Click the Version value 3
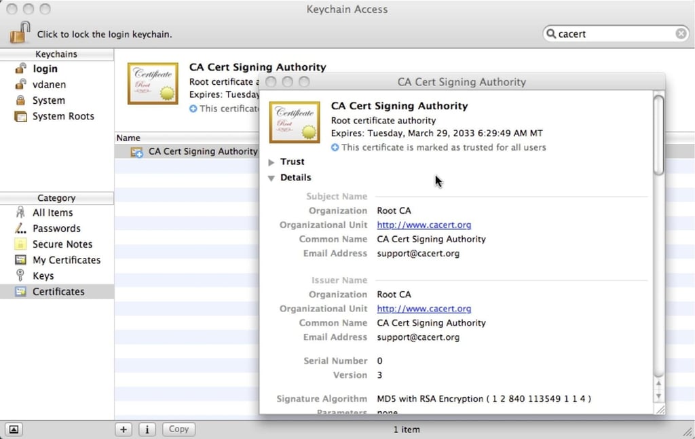Screen dimensions: 695x439 (x=379, y=375)
